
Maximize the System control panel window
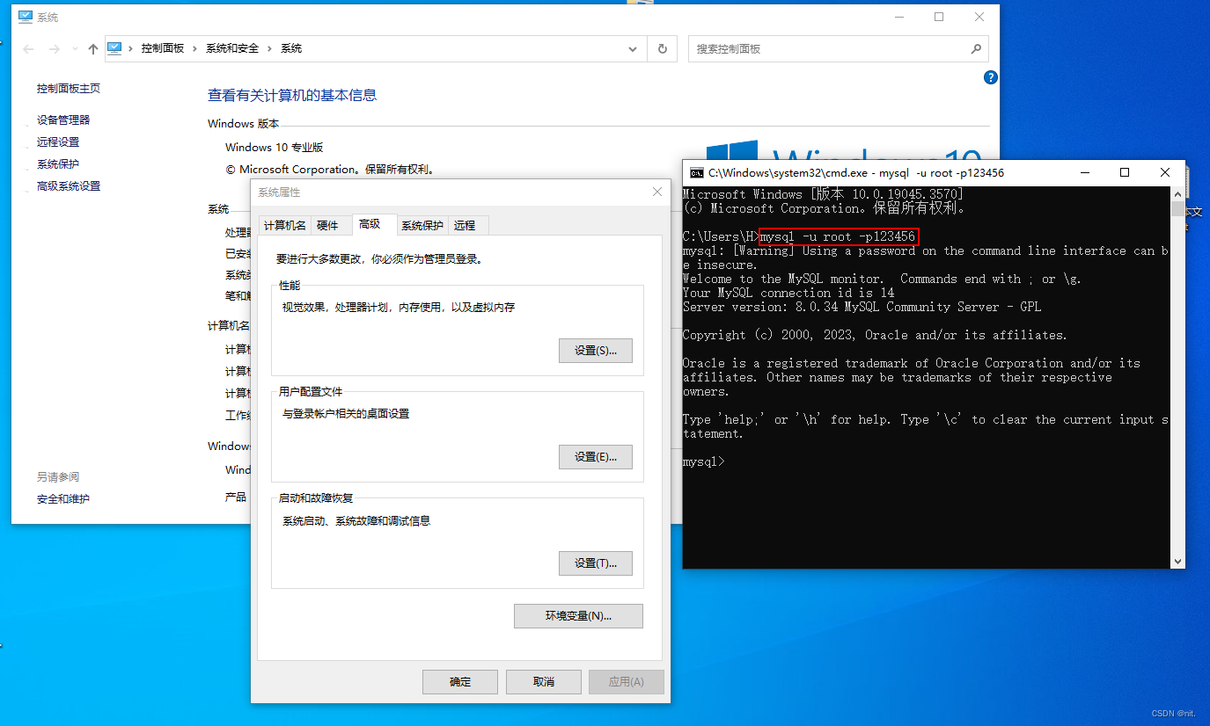point(939,17)
